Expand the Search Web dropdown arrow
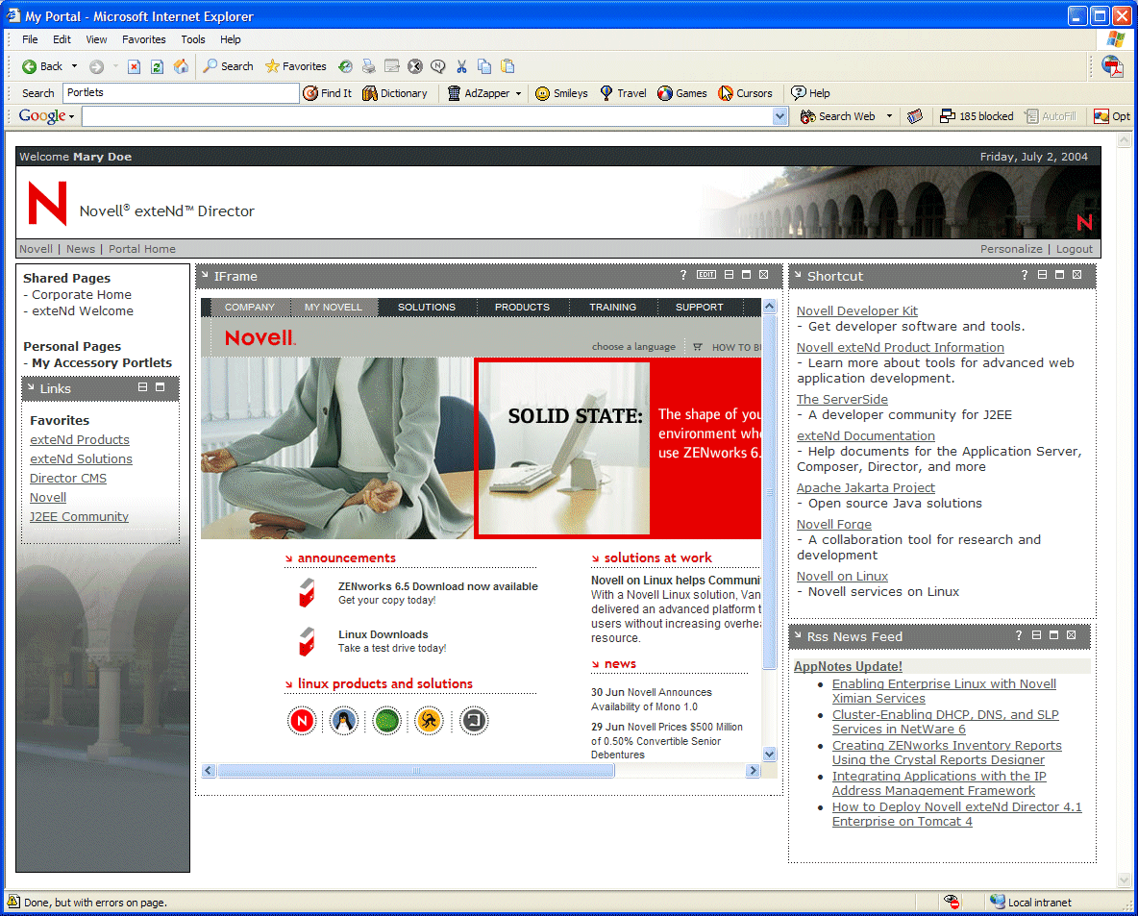Image resolution: width=1138 pixels, height=916 pixels. click(889, 116)
